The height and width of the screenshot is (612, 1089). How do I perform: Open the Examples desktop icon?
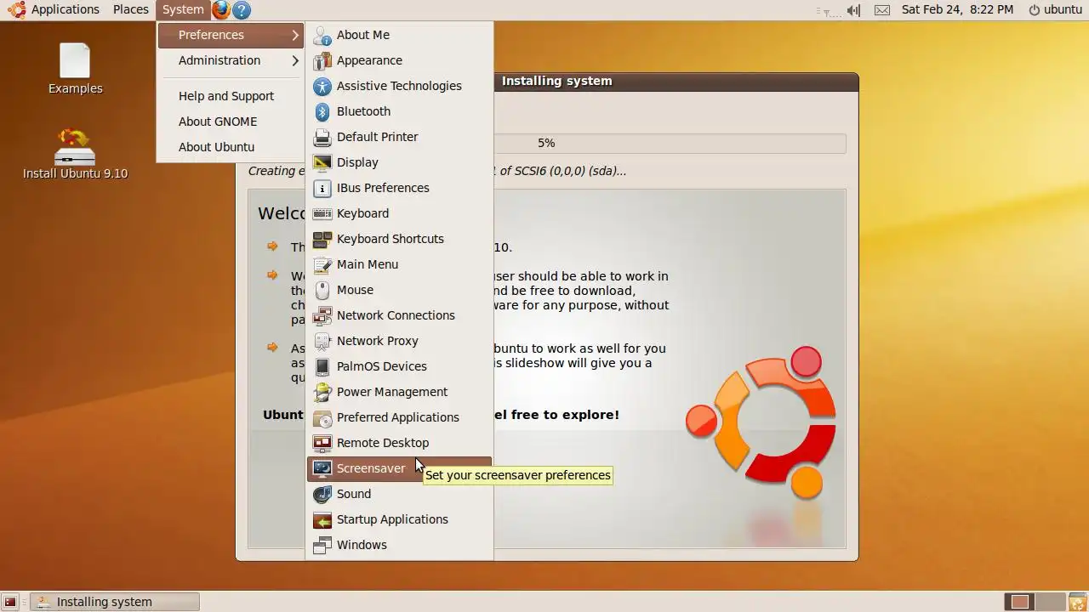[x=75, y=69]
